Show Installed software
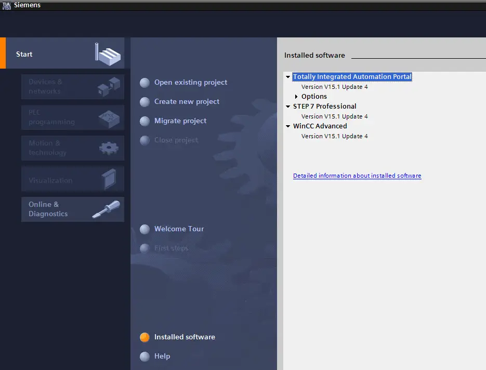Screen dimensions: 486x370 point(185,337)
